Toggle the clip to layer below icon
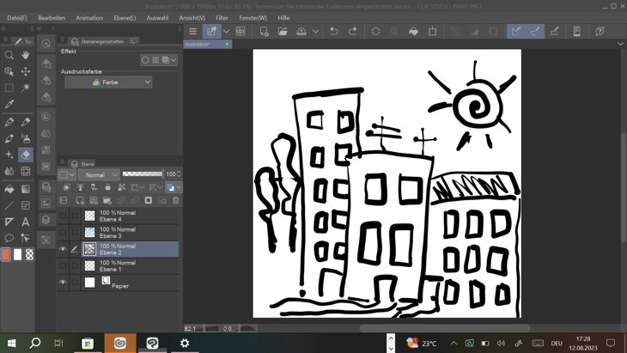627x353 pixels. point(67,187)
